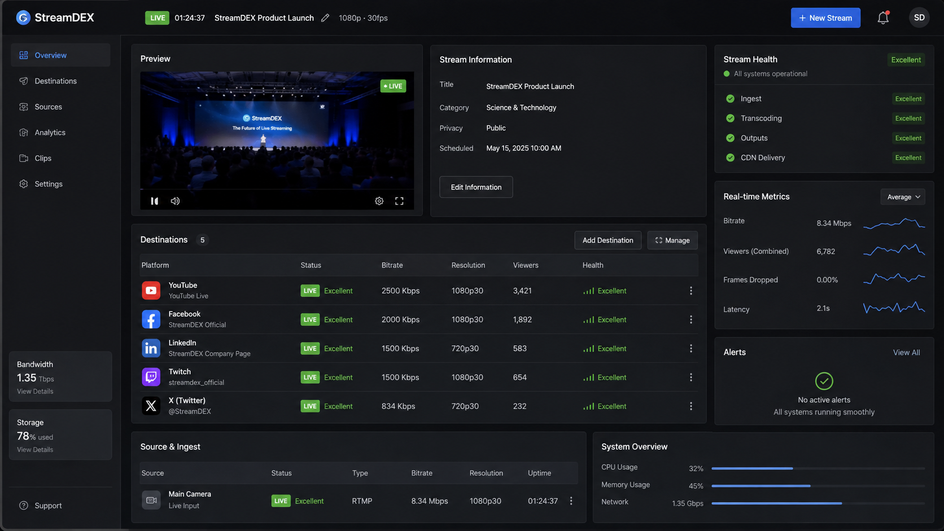The image size is (944, 531).
Task: Open View All alerts link
Action: pyautogui.click(x=906, y=353)
